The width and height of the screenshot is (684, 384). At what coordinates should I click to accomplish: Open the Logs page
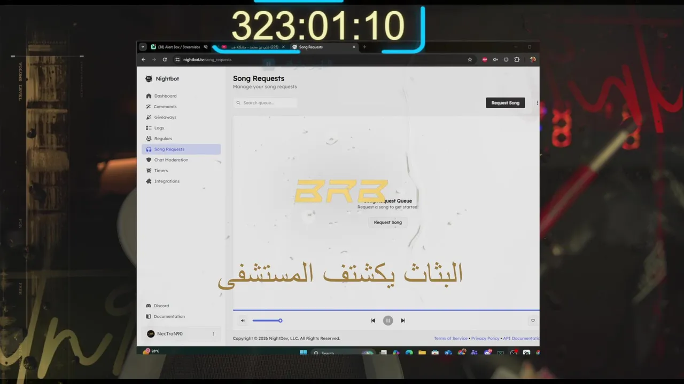click(181, 128)
